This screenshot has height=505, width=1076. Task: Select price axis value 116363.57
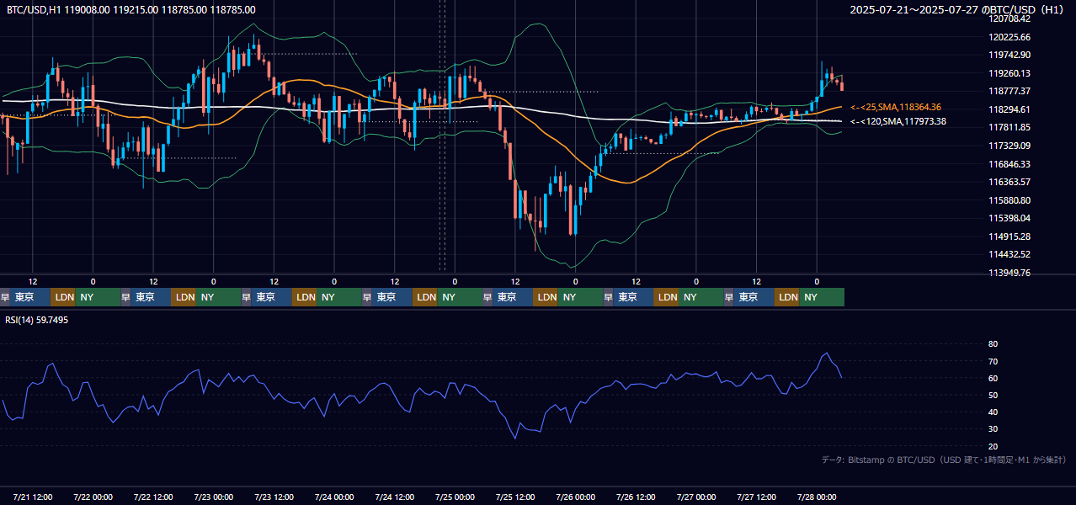[1011, 182]
